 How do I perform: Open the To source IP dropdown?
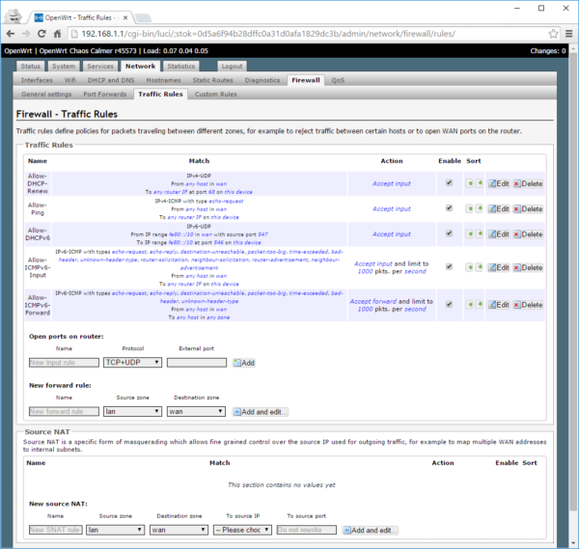(242, 530)
